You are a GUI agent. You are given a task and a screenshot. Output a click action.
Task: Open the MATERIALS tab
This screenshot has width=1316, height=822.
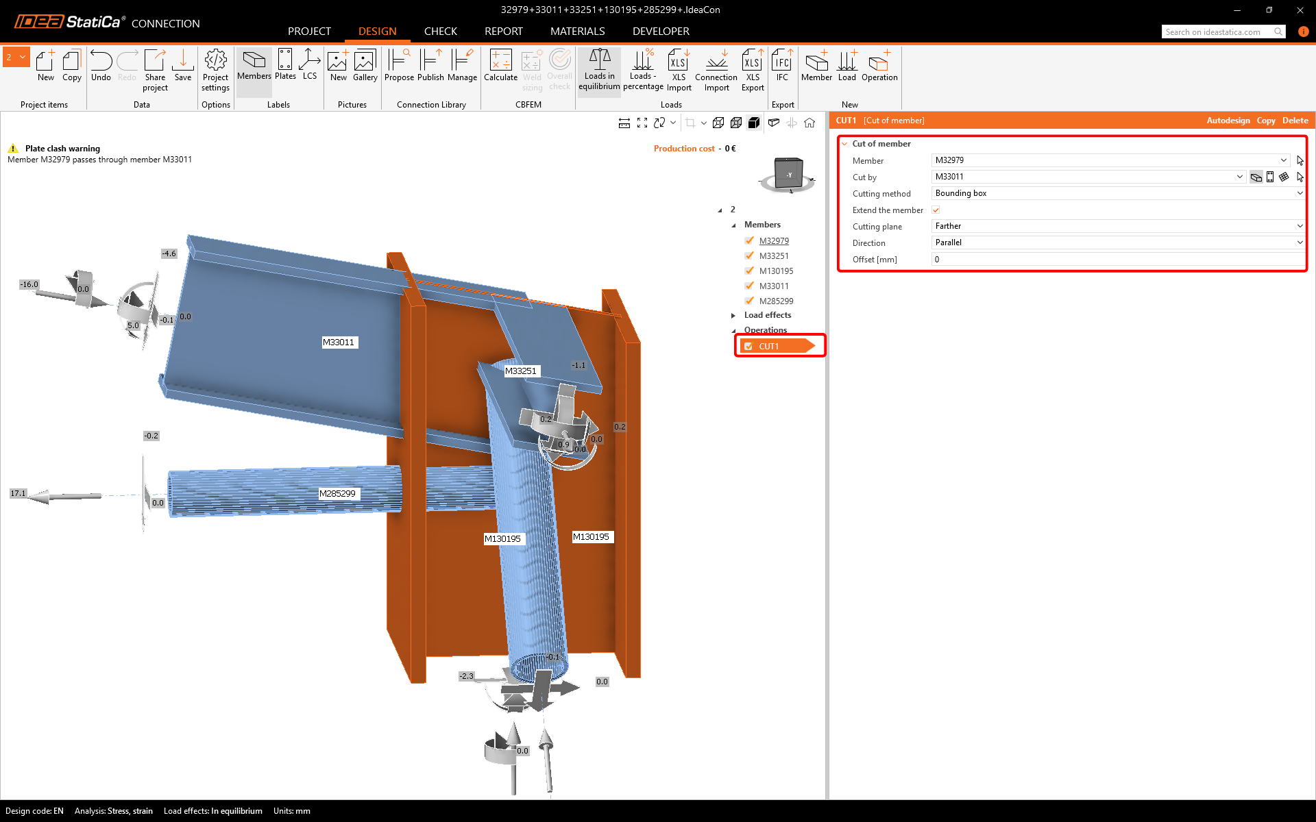[577, 32]
